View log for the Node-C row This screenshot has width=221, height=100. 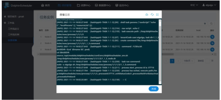[212, 37]
